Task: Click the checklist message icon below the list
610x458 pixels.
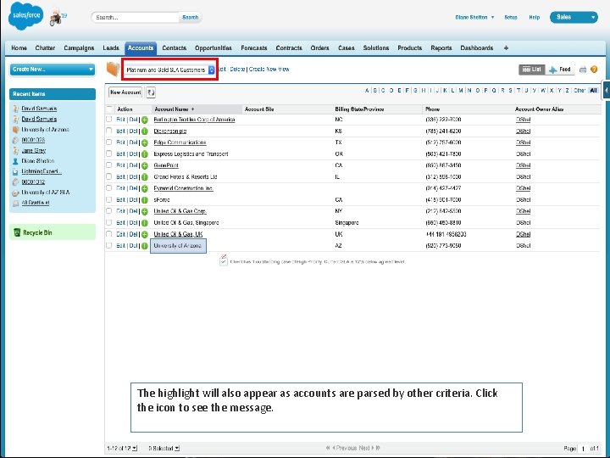Action: click(224, 260)
